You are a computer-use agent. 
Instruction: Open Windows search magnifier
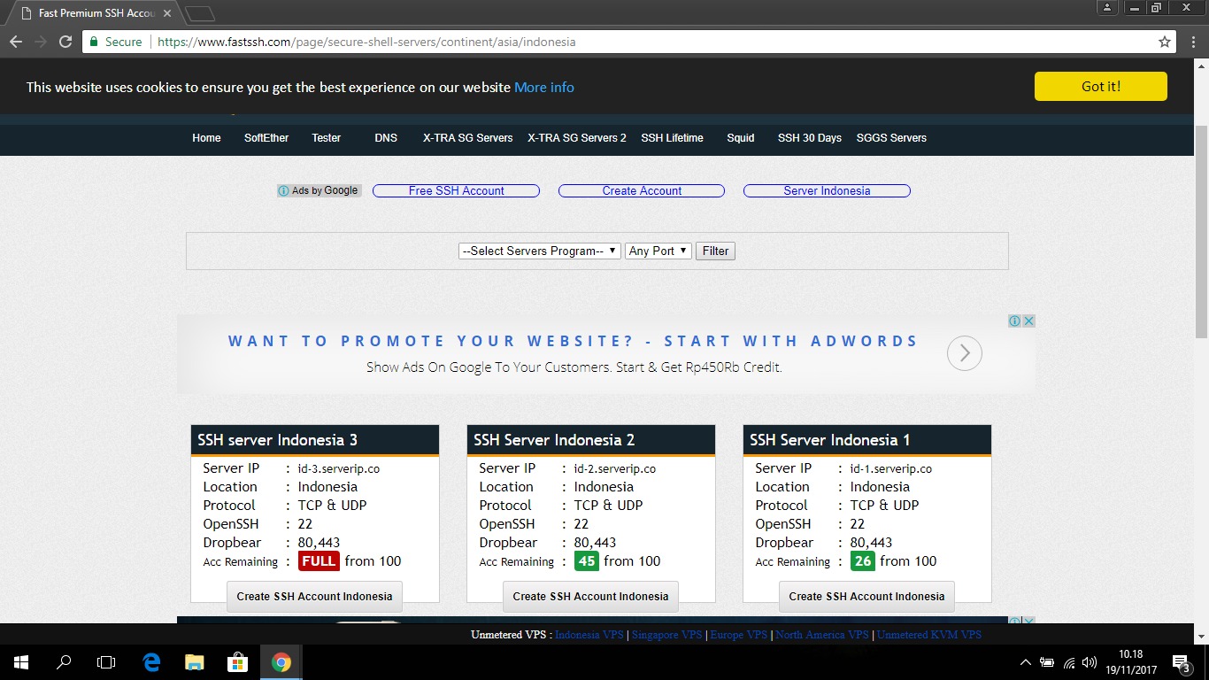[x=64, y=662]
